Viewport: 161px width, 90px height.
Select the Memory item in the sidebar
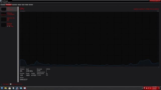click(9, 14)
